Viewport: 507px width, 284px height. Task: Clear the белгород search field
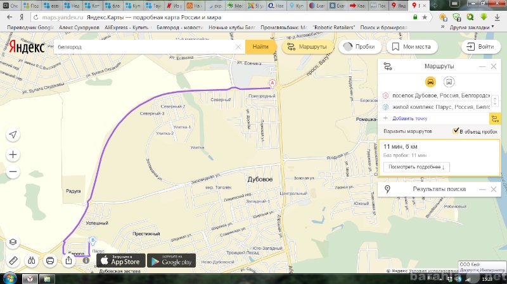pyautogui.click(x=238, y=47)
